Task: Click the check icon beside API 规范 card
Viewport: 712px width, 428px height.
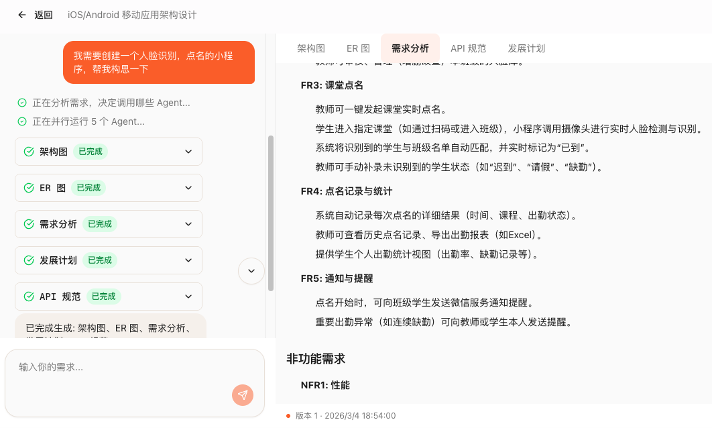Action: point(29,297)
